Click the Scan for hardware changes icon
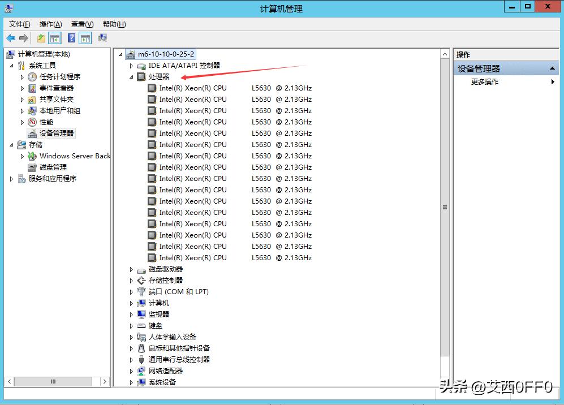The image size is (564, 405). pos(102,38)
